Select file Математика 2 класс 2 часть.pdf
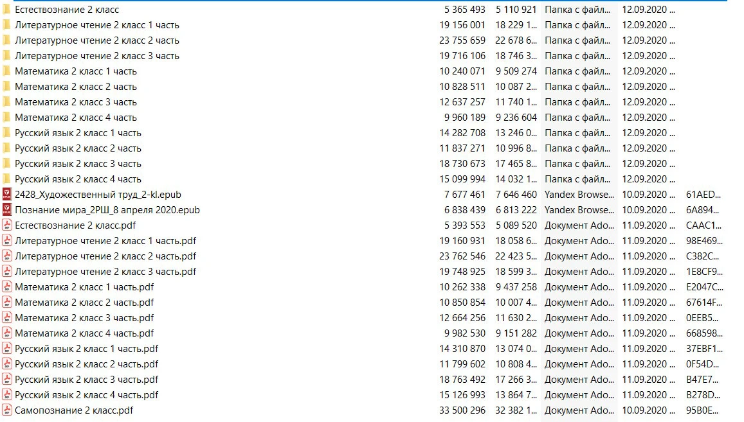Screen dimensions: 744x422 84,303
